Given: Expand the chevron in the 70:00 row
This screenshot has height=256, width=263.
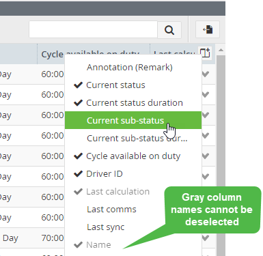Looking at the screenshot, I should pyautogui.click(x=206, y=238).
